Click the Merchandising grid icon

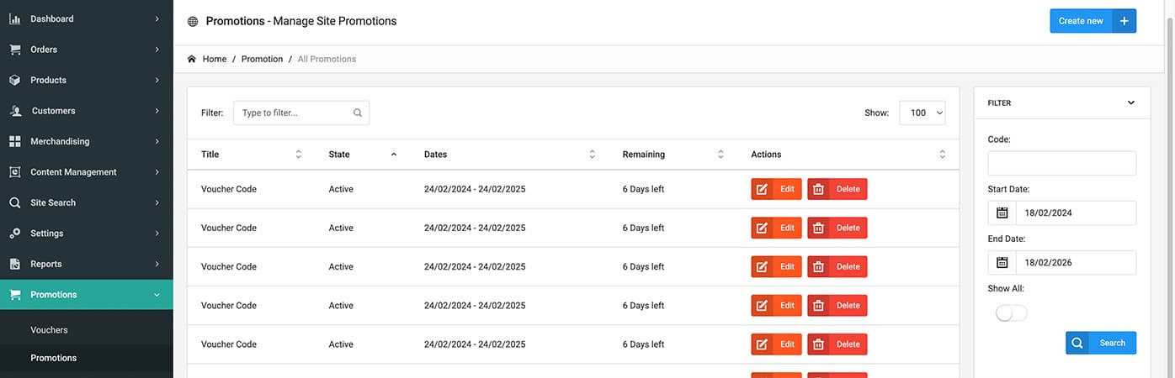pyautogui.click(x=14, y=141)
